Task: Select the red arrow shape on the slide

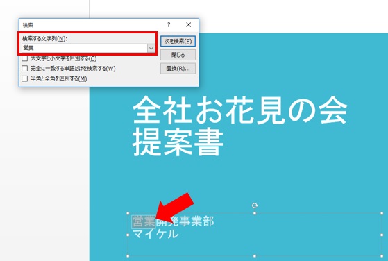Action: 175,207
